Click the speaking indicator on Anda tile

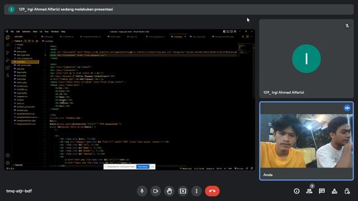347,108
